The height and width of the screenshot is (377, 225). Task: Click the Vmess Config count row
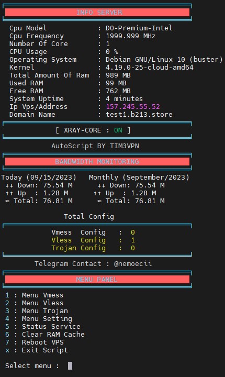click(93, 232)
